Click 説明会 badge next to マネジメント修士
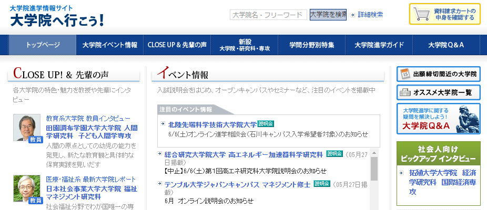This screenshot has height=210, width=487. coord(322,183)
